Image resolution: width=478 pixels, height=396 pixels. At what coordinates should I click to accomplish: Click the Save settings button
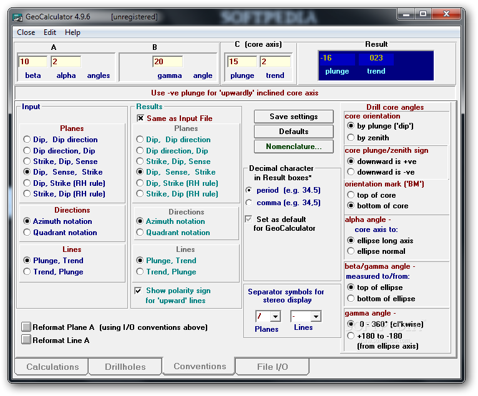[293, 117]
